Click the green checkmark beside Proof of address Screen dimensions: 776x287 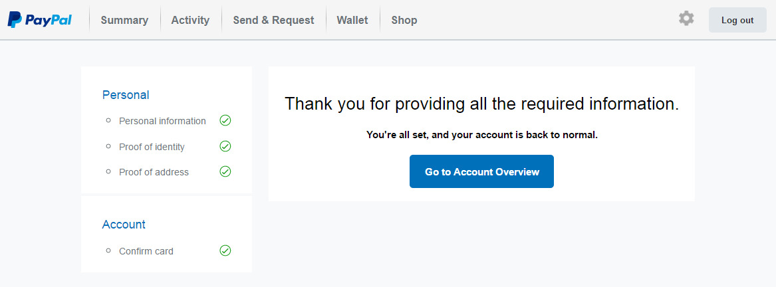225,171
